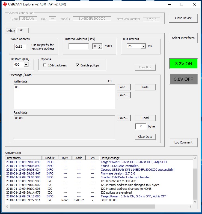The height and width of the screenshot is (214, 202).
Task: Click the Timestamp column header
Action: click(x=23, y=158)
